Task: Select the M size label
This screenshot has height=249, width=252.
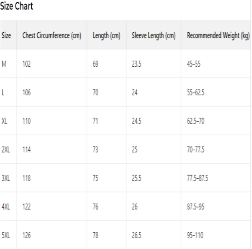Action: click(x=4, y=64)
